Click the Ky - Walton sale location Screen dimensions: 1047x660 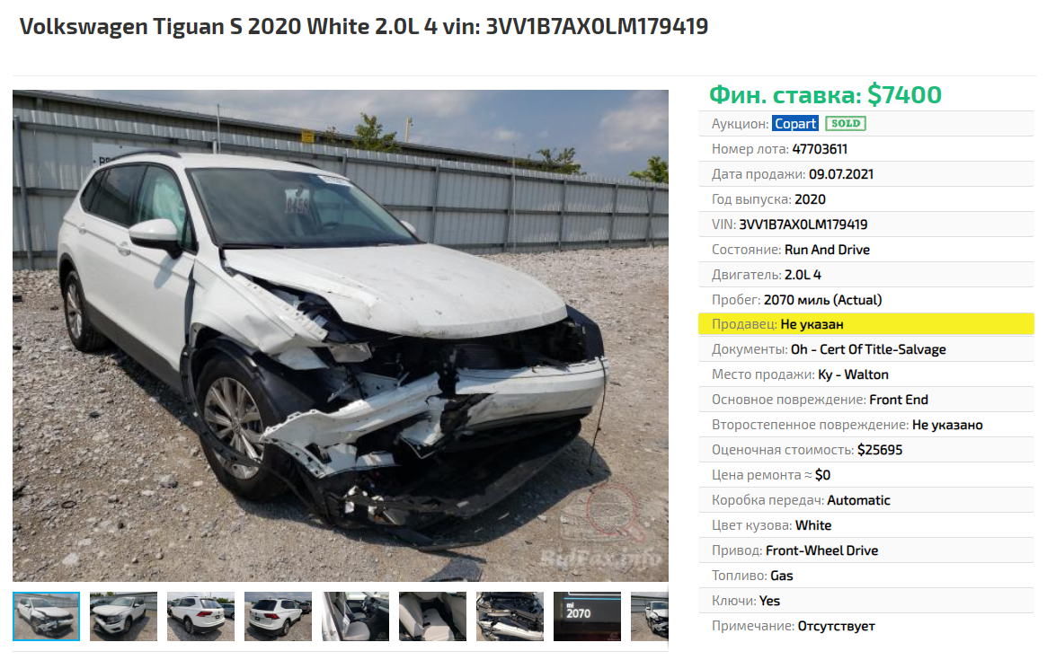coord(854,374)
